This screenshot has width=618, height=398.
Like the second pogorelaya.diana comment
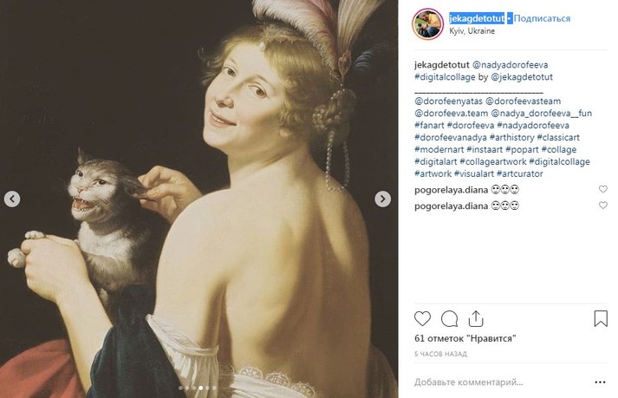603,206
